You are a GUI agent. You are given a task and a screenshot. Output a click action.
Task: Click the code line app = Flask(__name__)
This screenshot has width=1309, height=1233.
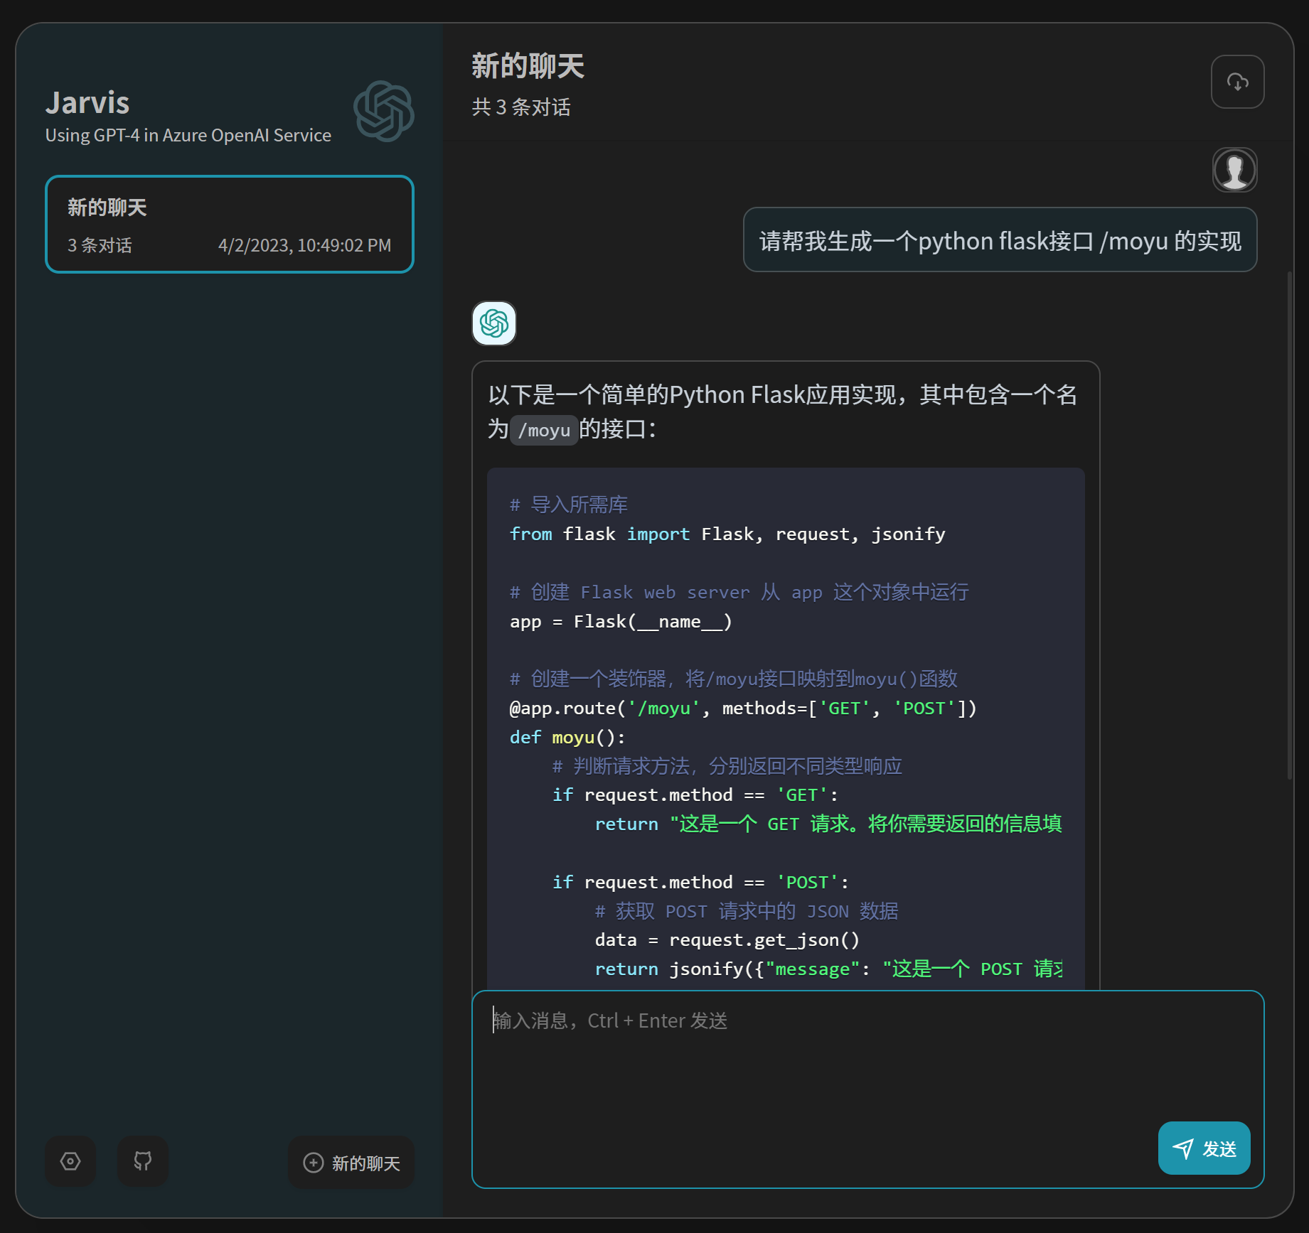[621, 622]
